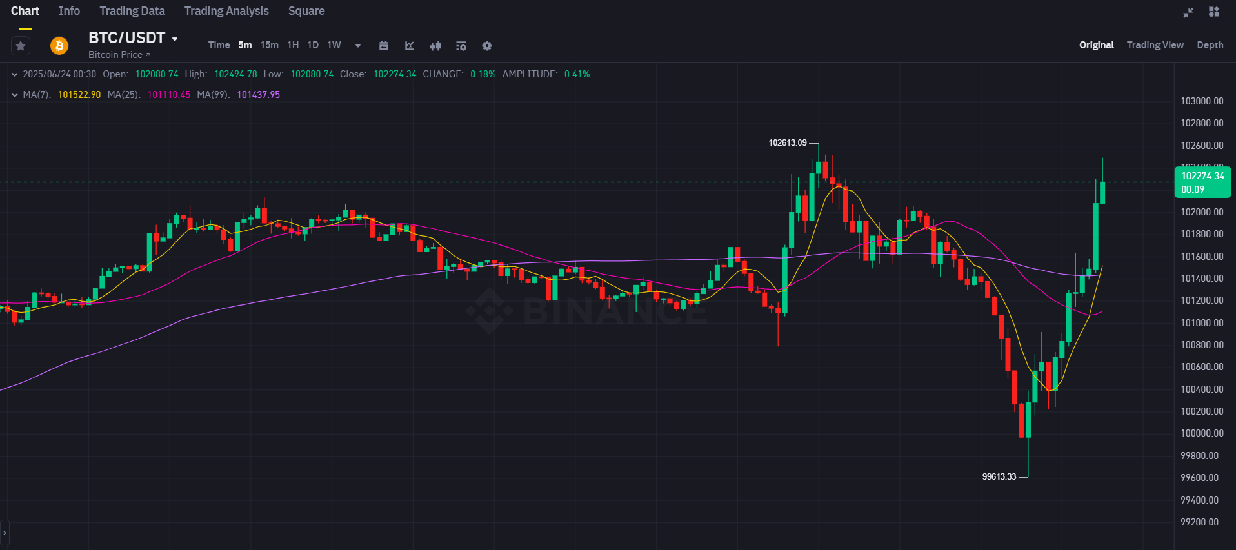Switch to the Chart tab

click(x=25, y=11)
